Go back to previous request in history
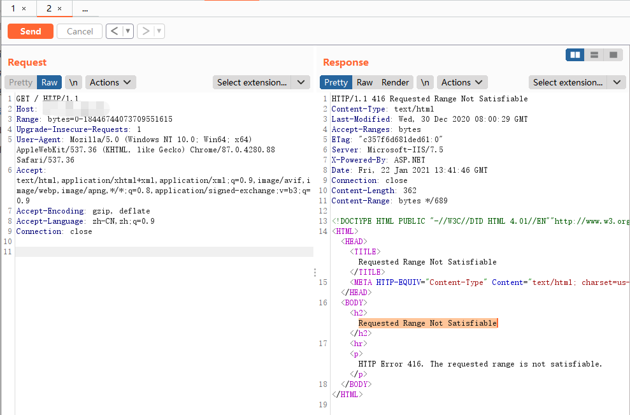Image resolution: width=630 pixels, height=415 pixels. 113,31
